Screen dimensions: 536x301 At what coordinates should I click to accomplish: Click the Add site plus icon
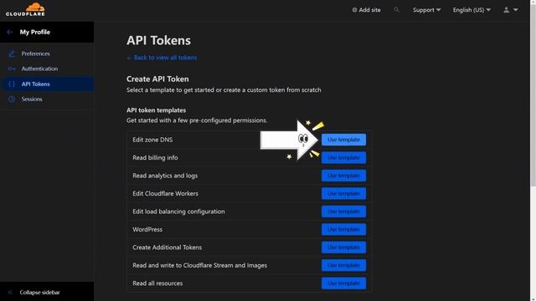click(x=354, y=10)
